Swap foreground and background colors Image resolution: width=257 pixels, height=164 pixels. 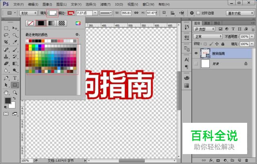(x=14, y=98)
